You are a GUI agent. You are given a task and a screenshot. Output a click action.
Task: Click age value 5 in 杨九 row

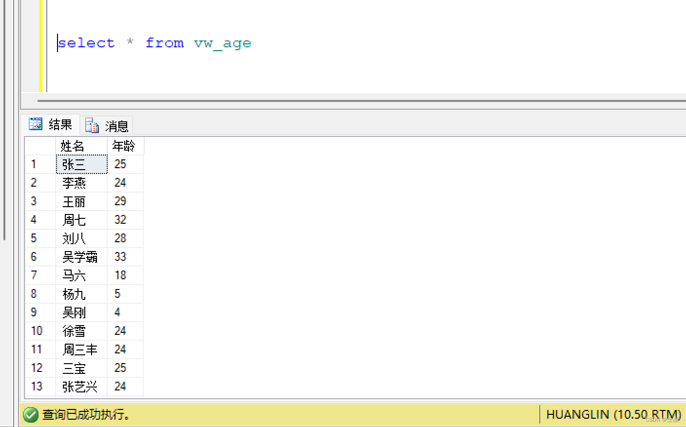tap(125, 294)
